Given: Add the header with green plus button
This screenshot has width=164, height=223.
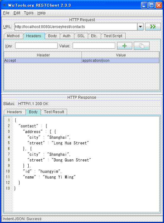Looking at the screenshot, I should click(x=125, y=46).
